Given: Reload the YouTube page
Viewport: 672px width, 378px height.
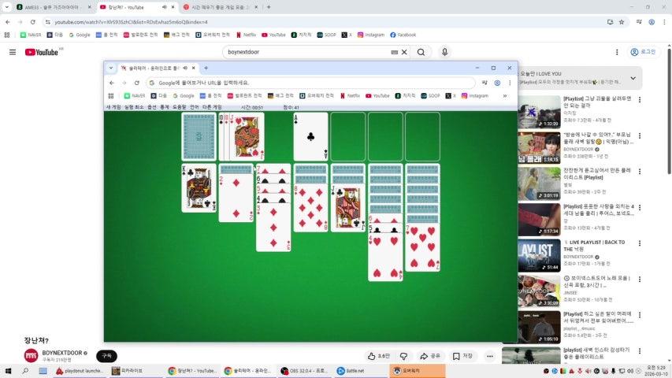Looking at the screenshot, I should pos(33,22).
